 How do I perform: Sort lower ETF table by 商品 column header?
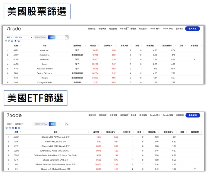[55, 132]
